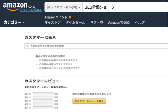168x112 pixels.
Task: Click the 0% value beside 星2つ
Action: pyautogui.click(x=56, y=104)
